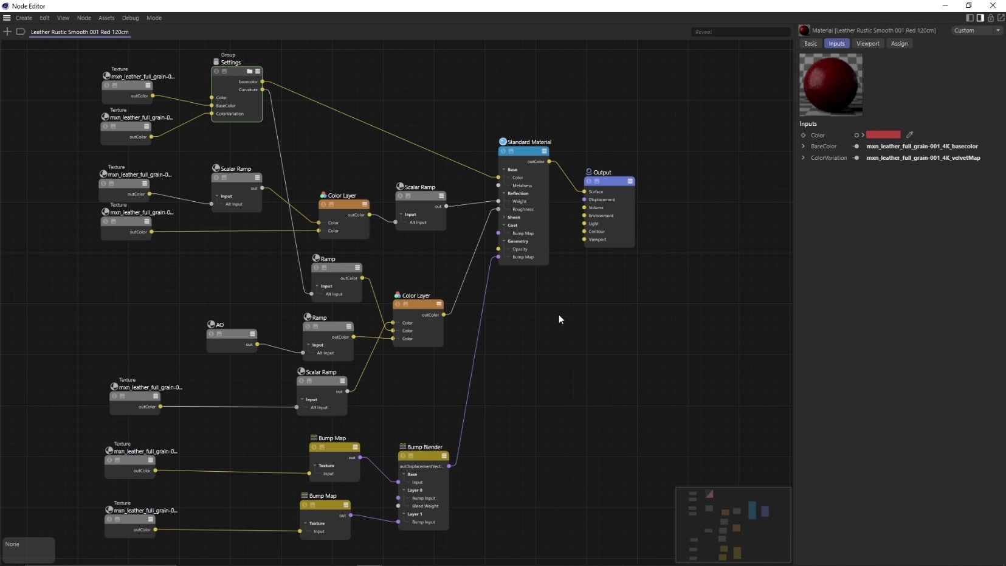Open the folder icon on the Settings group node

[250, 72]
